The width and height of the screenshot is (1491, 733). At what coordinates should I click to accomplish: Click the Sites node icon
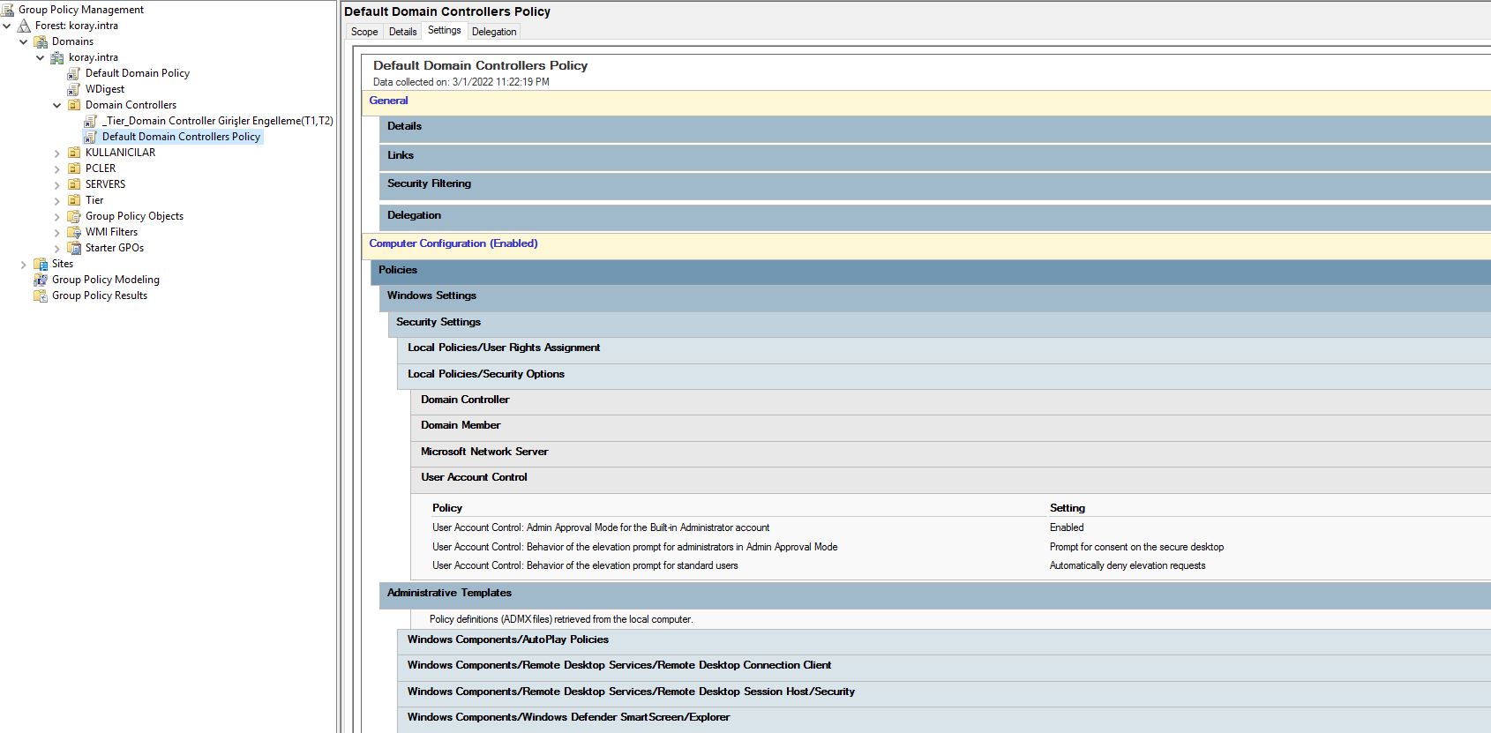click(41, 264)
